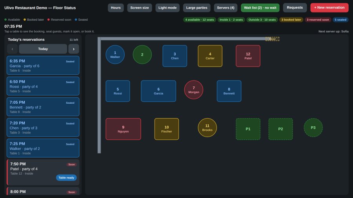Image resolution: width=353 pixels, height=198 pixels.
Task: Select table 10 Fischer
Action: click(167, 129)
